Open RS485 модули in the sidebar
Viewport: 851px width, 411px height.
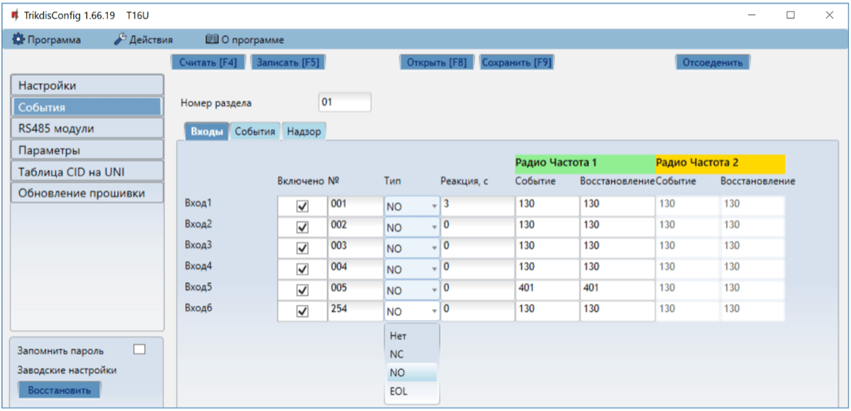coord(88,128)
